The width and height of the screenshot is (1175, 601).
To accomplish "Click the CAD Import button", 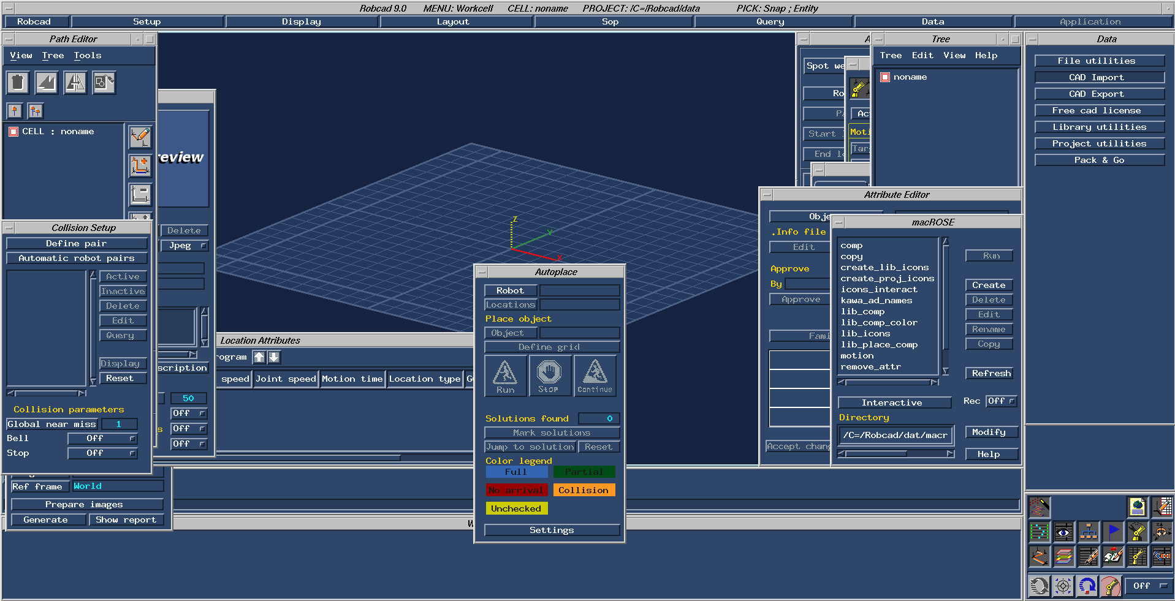I will click(x=1100, y=78).
